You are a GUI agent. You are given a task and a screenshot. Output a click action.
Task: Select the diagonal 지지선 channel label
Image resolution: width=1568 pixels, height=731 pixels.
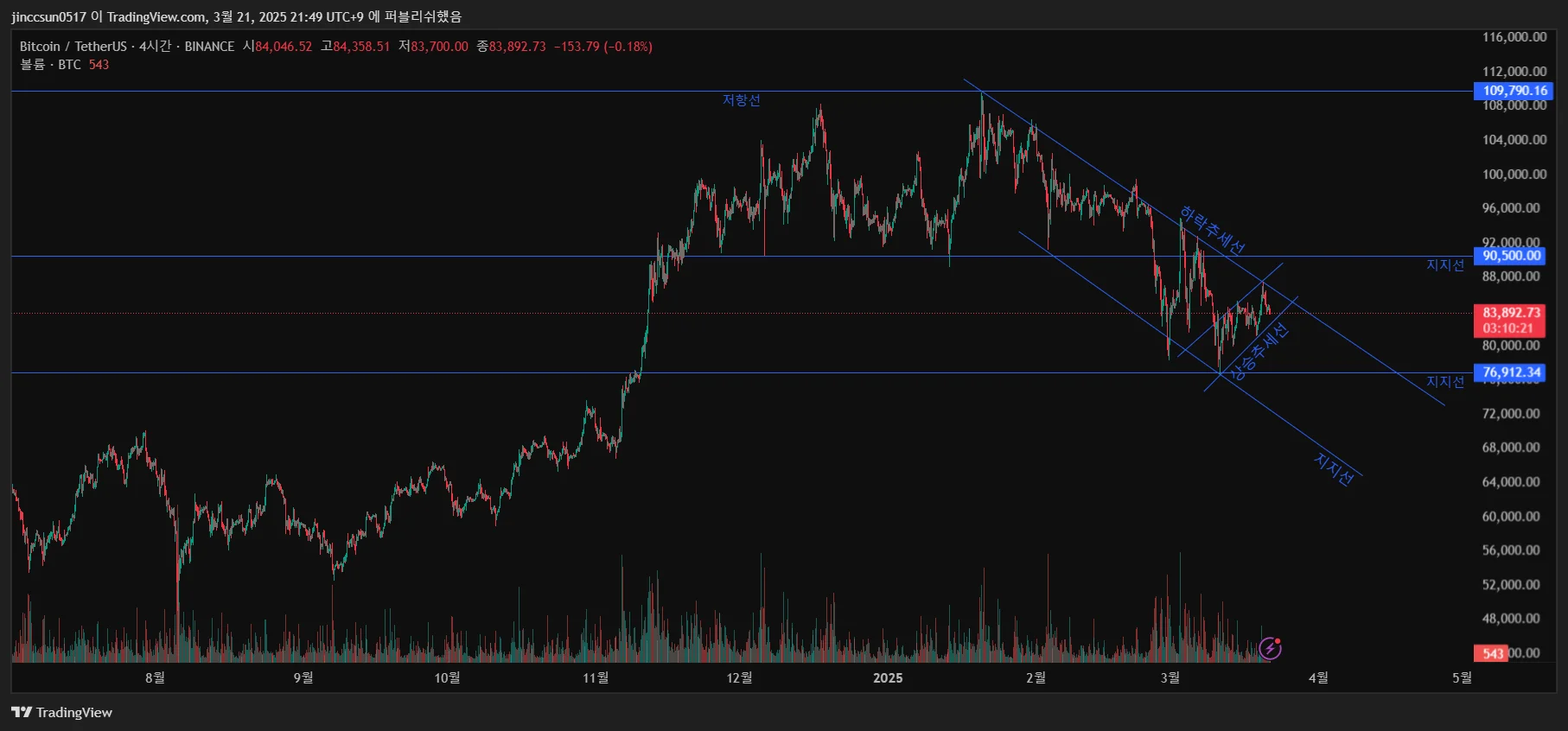(x=1334, y=469)
